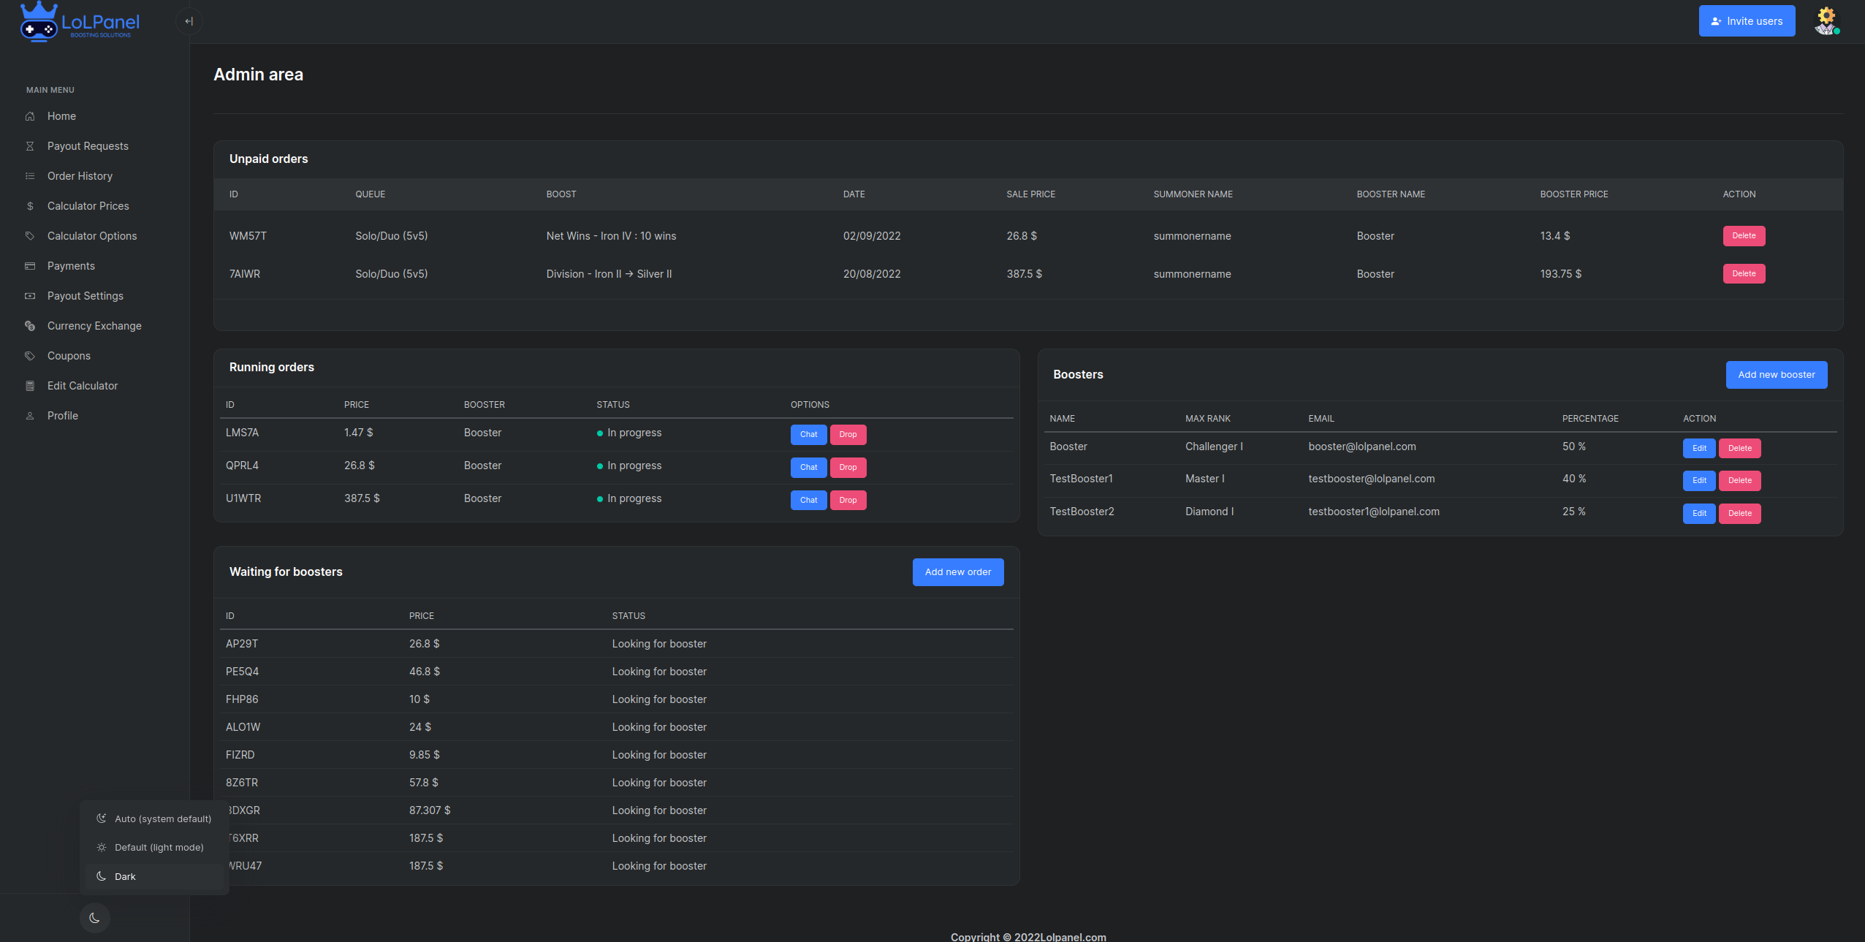1865x942 pixels.
Task: Open Chat for running order QPRL4
Action: click(x=808, y=467)
